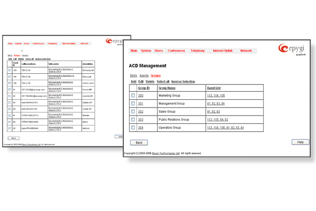This screenshot has width=316, height=211.
Task: Open the Telephony menu in Groups window
Action: pyautogui.click(x=197, y=51)
